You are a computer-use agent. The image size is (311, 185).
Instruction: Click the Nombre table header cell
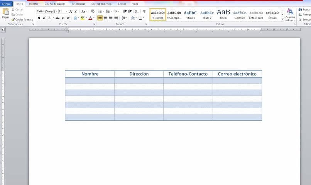pyautogui.click(x=90, y=74)
